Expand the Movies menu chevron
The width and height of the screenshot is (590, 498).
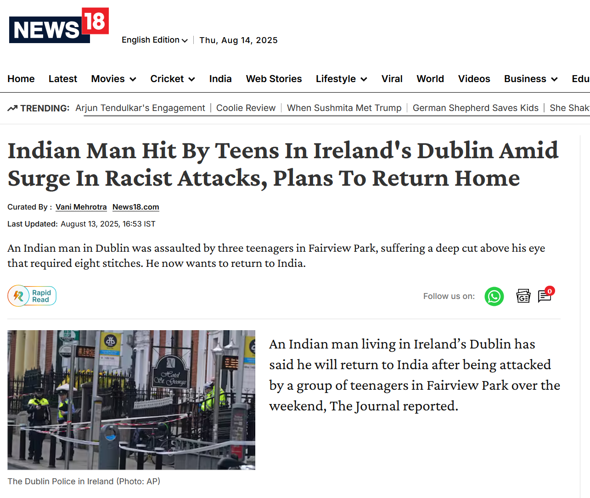click(133, 79)
